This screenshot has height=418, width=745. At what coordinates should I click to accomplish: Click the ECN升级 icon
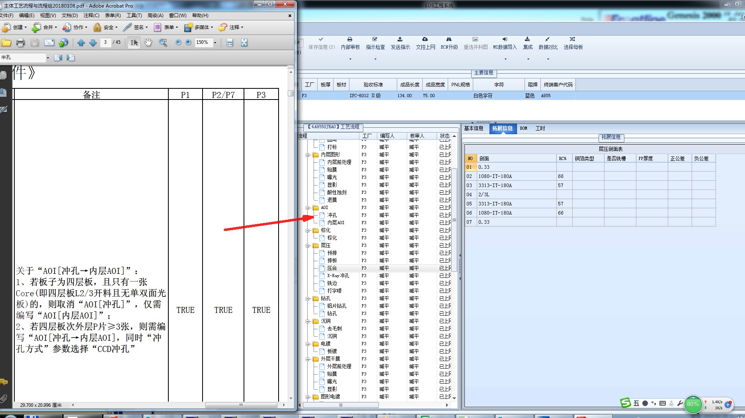click(x=449, y=39)
